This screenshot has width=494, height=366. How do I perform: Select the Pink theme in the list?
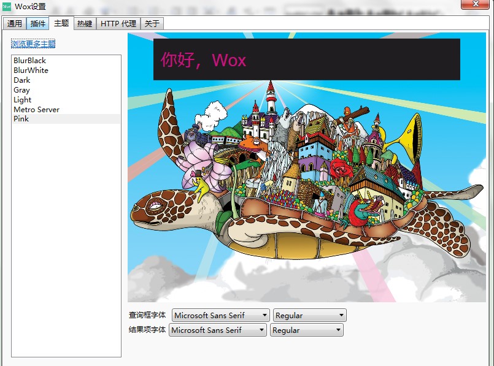pos(20,118)
